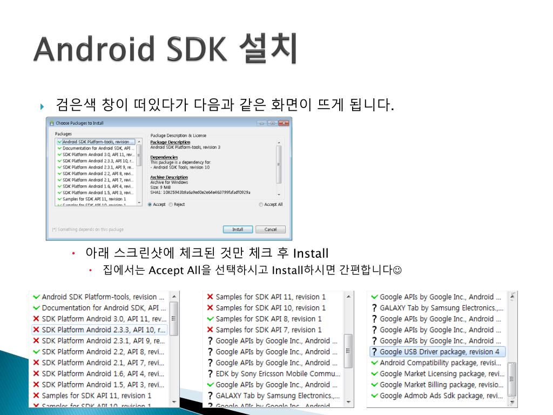Select 'Google USB Driver package, revision 4' row text
The image size is (553, 415).
click(440, 352)
